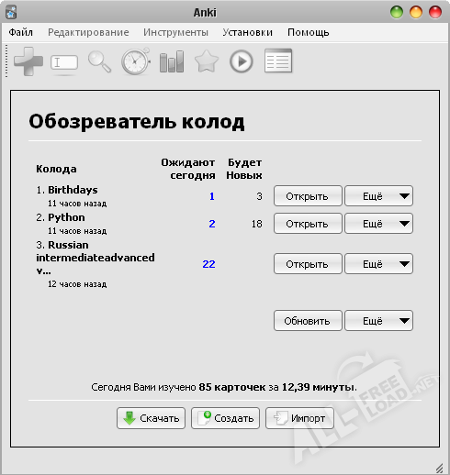Click the star mark toolbar icon
The image size is (450, 475).
click(207, 61)
